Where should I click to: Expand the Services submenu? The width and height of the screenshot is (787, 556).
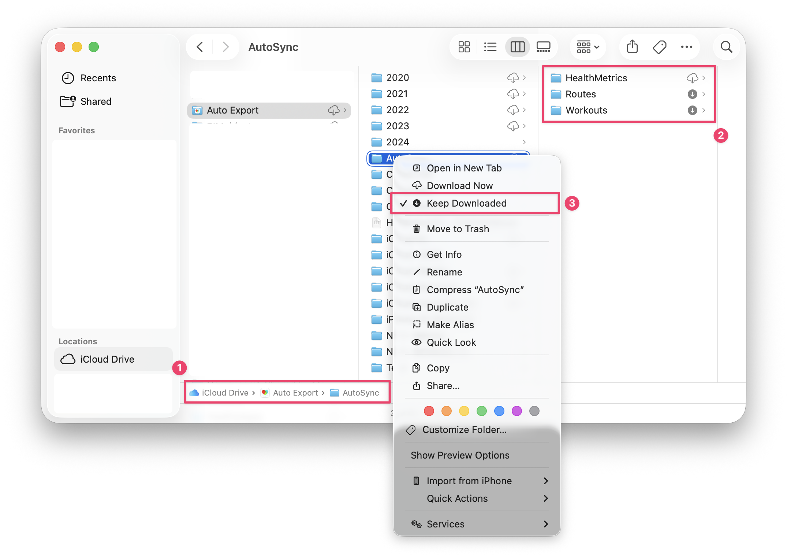(x=446, y=524)
